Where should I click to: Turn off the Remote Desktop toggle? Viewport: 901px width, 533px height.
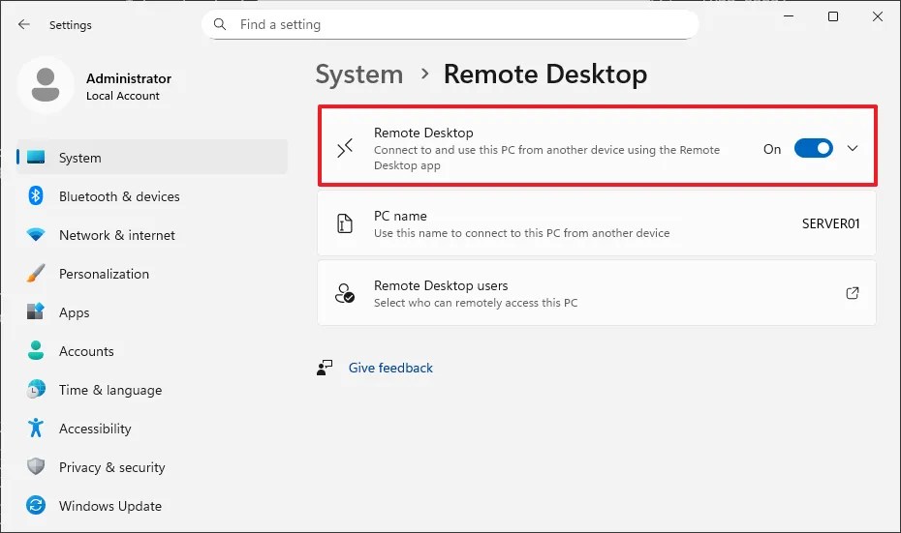[x=813, y=149]
